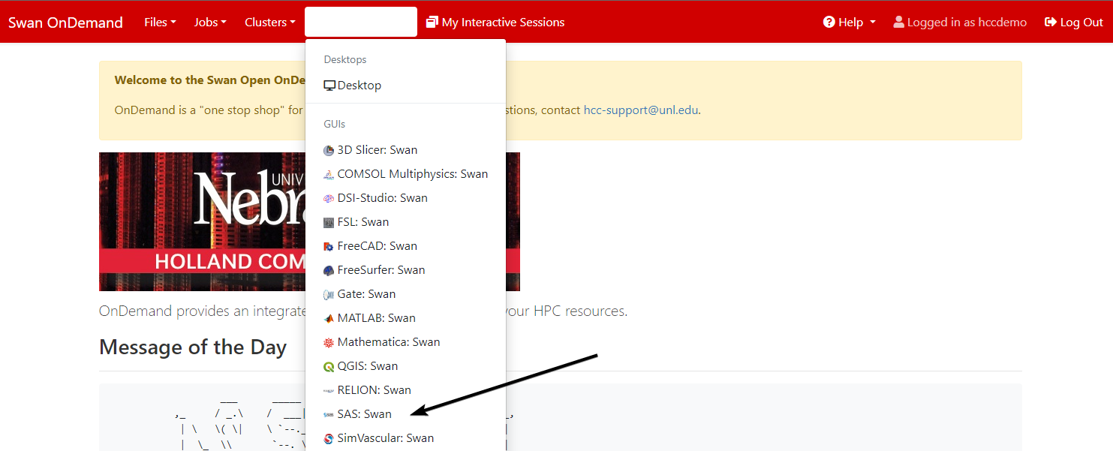The image size is (1113, 451).
Task: Launch MATLAB: Swan
Action: click(405, 318)
